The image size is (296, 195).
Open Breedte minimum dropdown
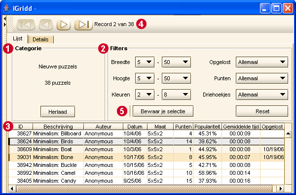(145, 62)
